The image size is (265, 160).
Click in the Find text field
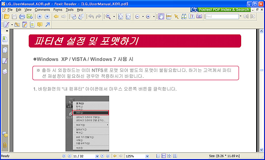click(222, 17)
